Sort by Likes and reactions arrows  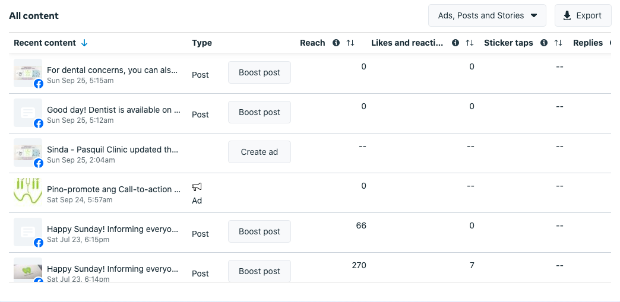click(470, 43)
